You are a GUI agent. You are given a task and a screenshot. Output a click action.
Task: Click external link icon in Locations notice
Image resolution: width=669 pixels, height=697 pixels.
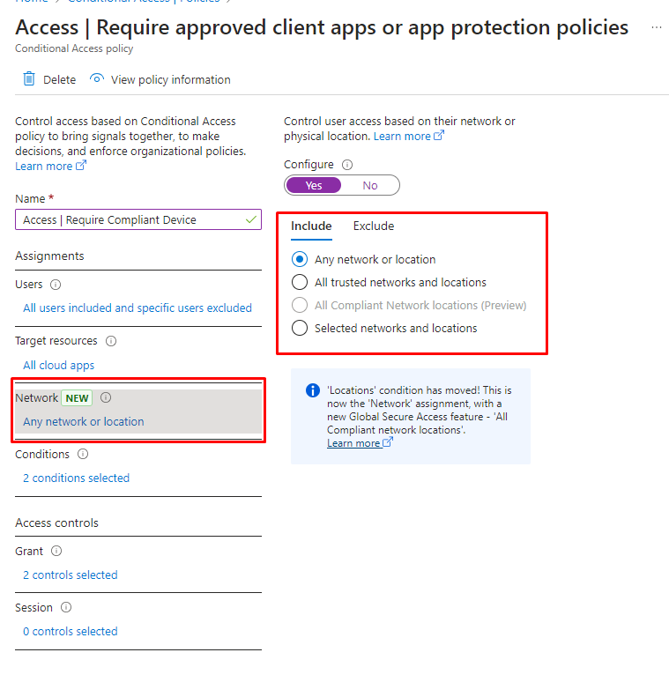(x=388, y=441)
